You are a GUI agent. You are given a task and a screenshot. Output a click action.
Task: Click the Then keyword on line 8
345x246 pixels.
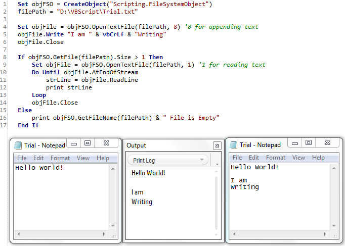[x=156, y=57]
